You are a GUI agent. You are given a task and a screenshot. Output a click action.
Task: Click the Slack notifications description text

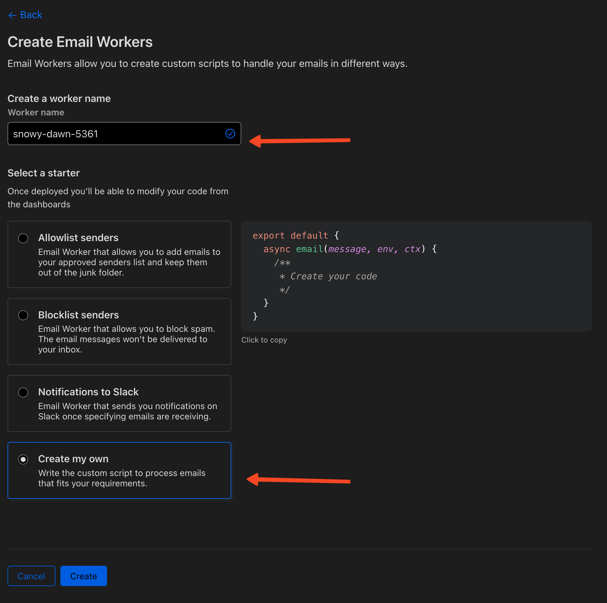tap(128, 411)
